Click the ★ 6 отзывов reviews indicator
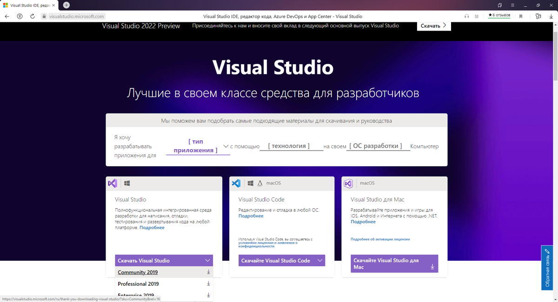The height and width of the screenshot is (302, 558). pos(499,16)
